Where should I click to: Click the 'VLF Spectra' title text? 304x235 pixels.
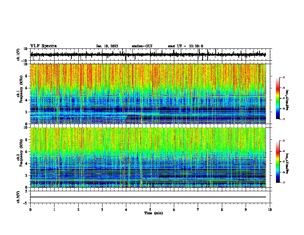point(43,46)
